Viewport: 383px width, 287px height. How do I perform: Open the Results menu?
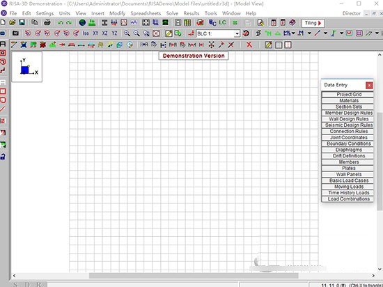[191, 13]
